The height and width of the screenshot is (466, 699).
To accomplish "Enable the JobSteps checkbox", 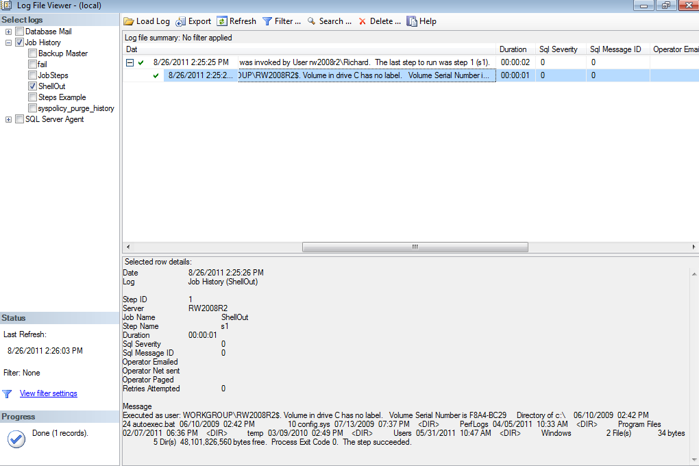I will click(32, 75).
